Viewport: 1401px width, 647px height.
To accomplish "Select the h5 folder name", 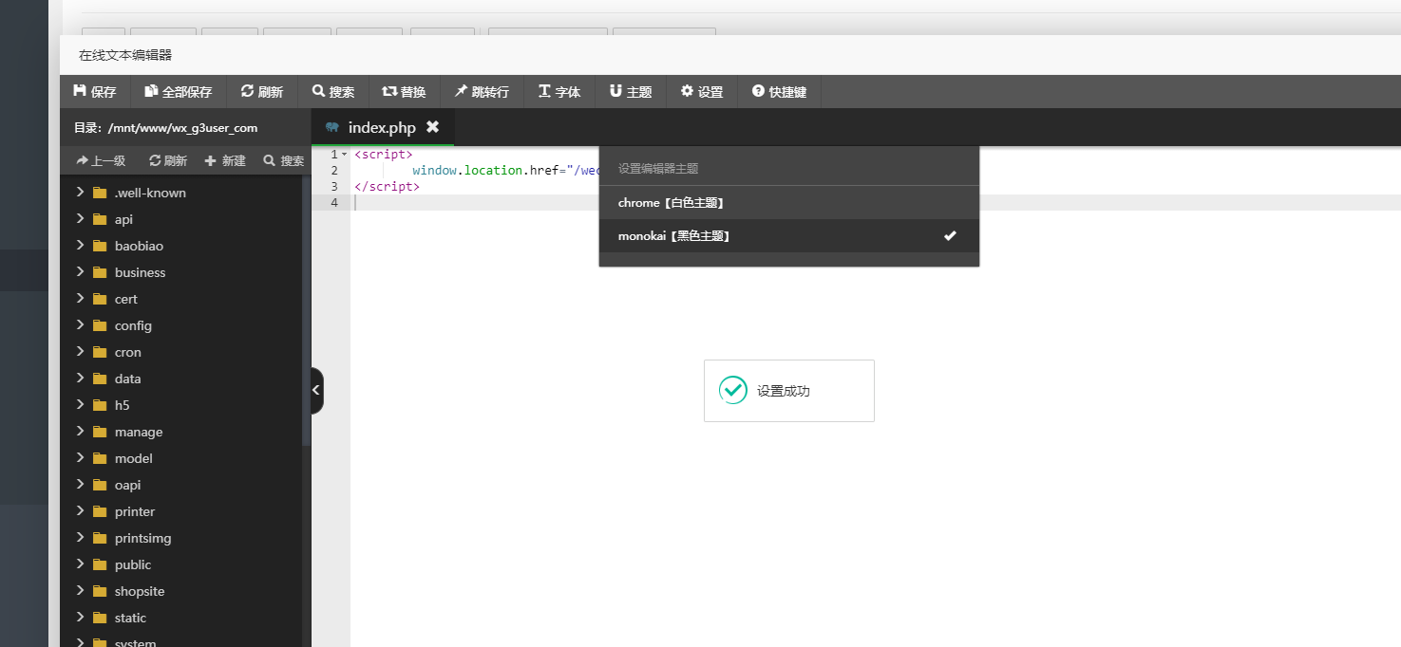I will [x=122, y=405].
